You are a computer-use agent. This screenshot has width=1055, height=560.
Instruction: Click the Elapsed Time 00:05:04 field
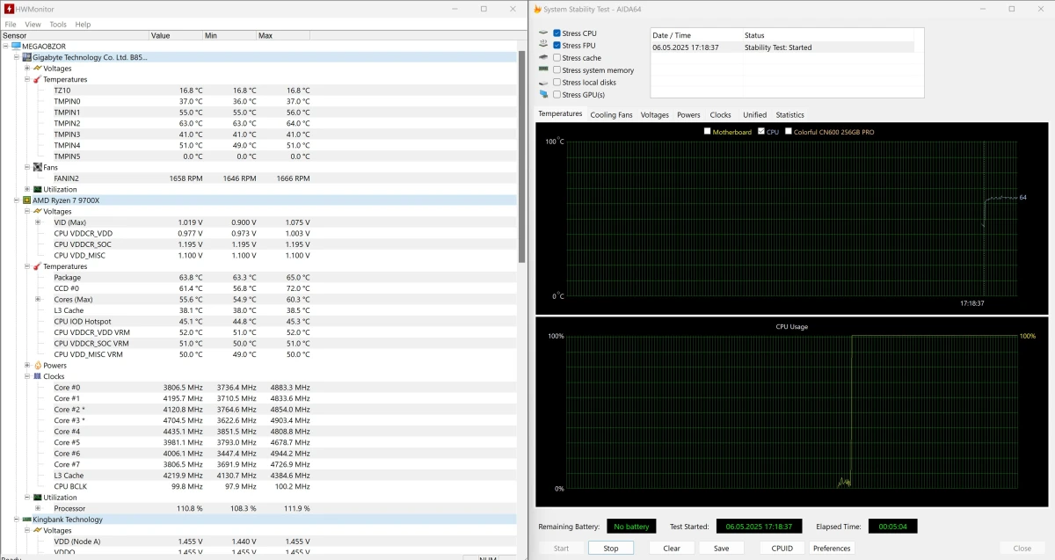[892, 527]
